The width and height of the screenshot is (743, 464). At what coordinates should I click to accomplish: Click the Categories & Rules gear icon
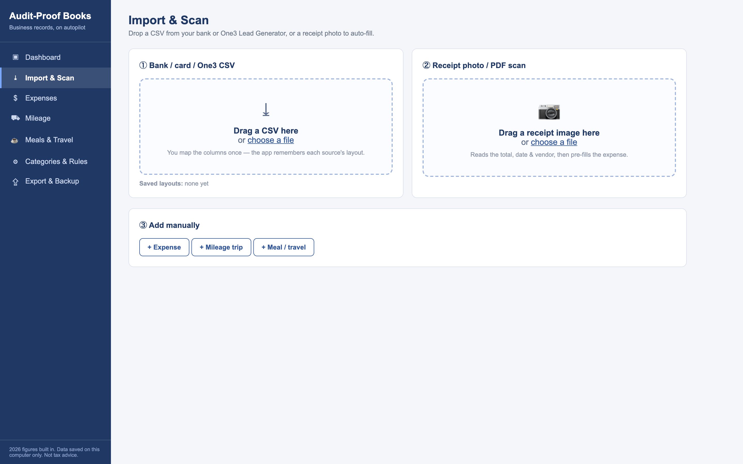click(15, 161)
